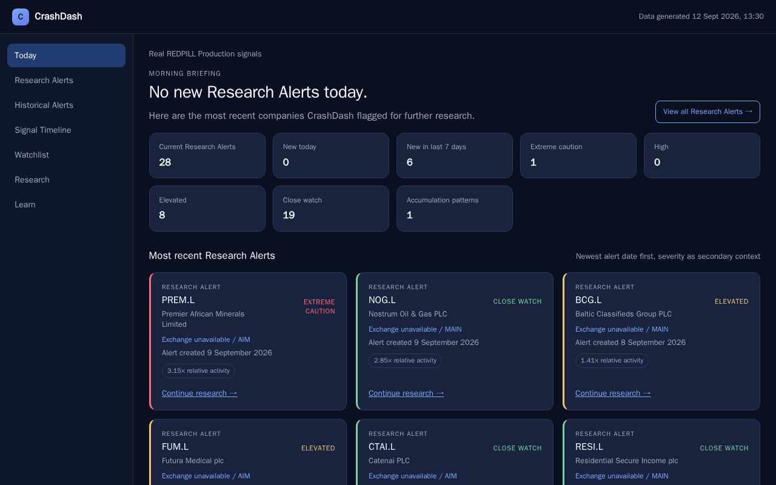The image size is (776, 485).
Task: Select Research in the sidebar
Action: 66,179
